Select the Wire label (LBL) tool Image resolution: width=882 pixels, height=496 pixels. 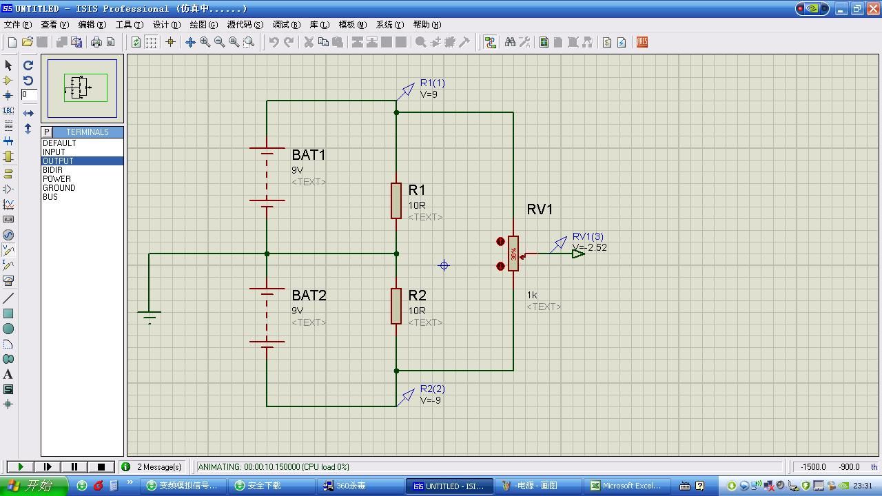pos(8,111)
